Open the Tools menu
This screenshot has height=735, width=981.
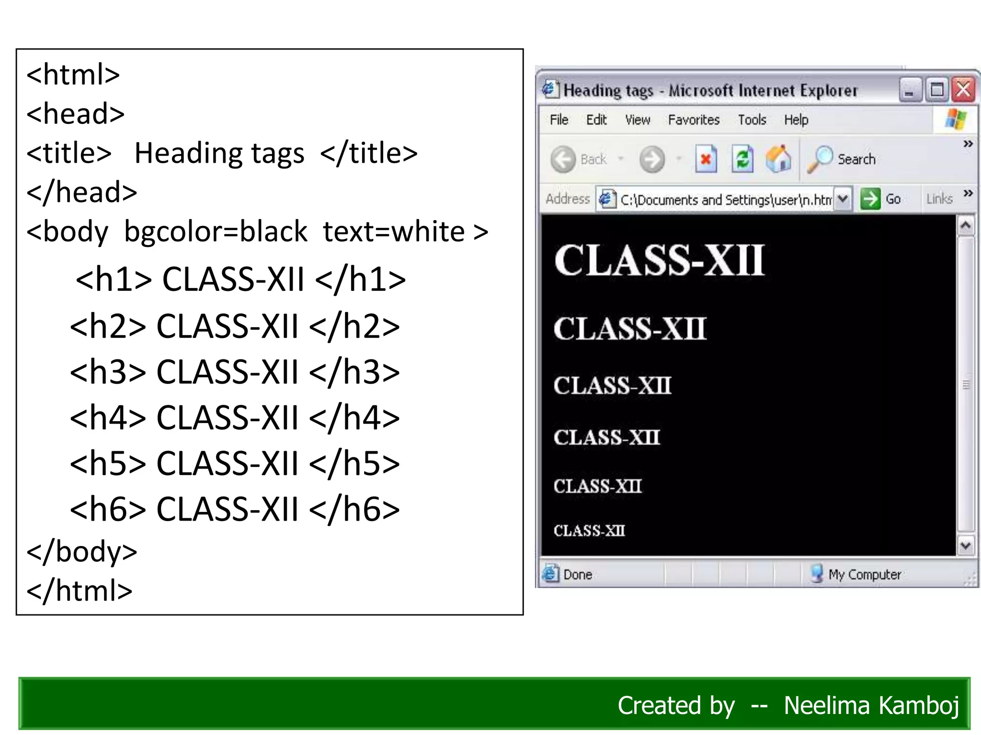(752, 120)
